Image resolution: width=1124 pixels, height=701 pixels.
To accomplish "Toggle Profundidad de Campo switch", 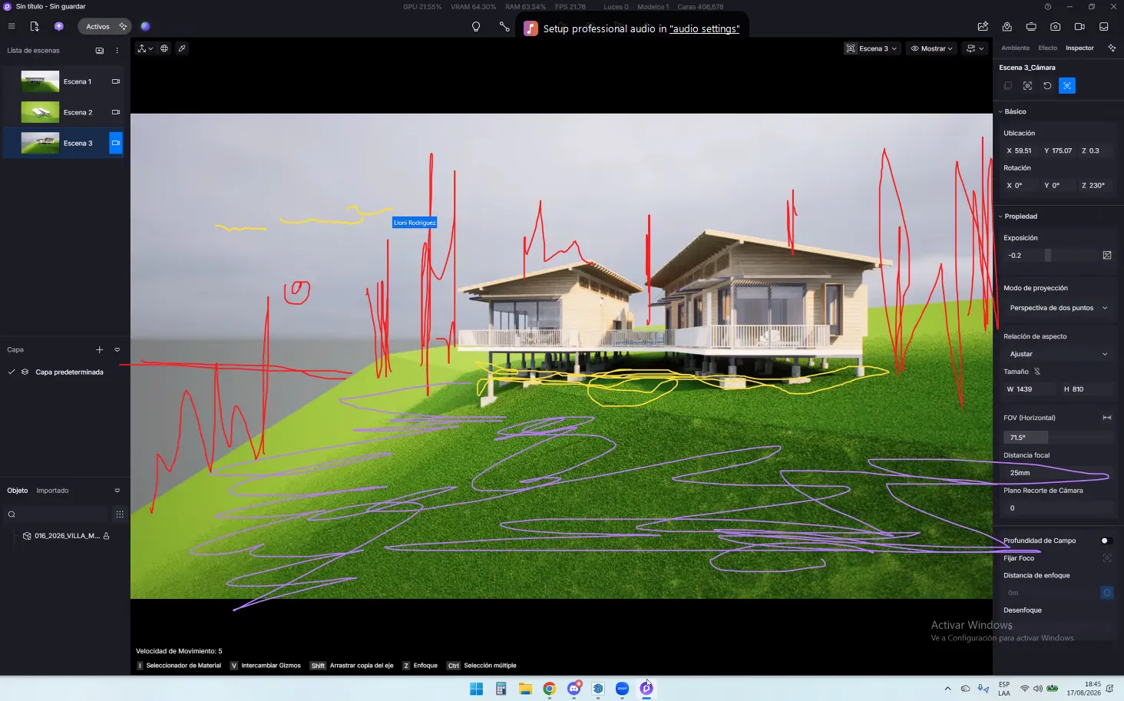I will (x=1106, y=541).
